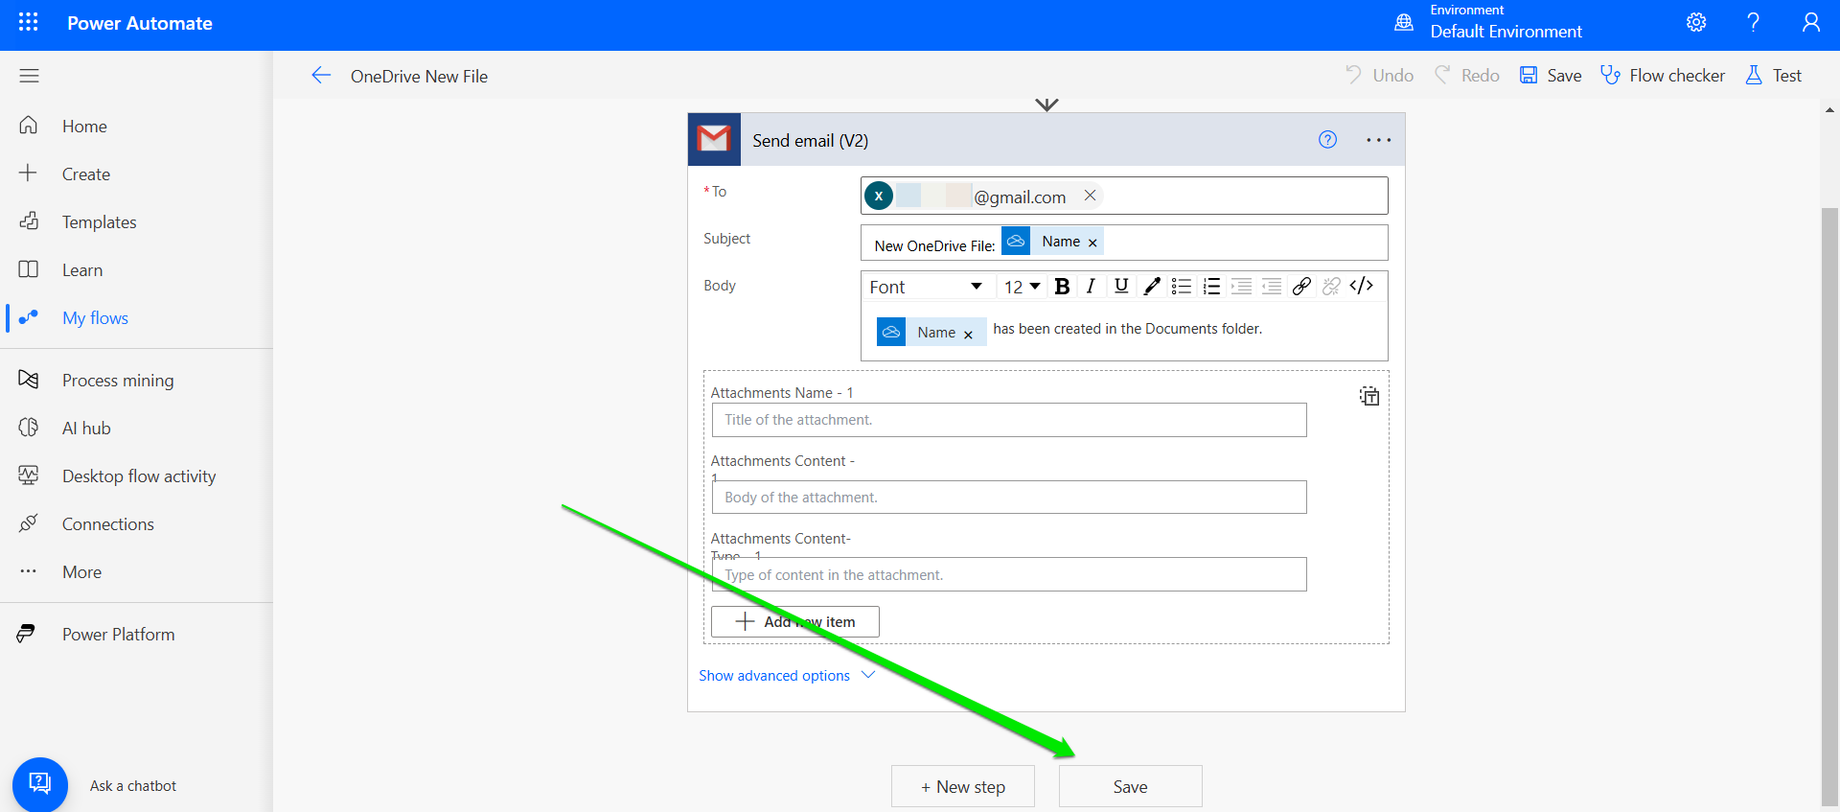Run Flow checker
This screenshot has height=812, width=1840.
coord(1663,76)
